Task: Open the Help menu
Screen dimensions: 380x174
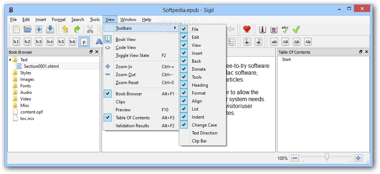Action: pos(146,20)
